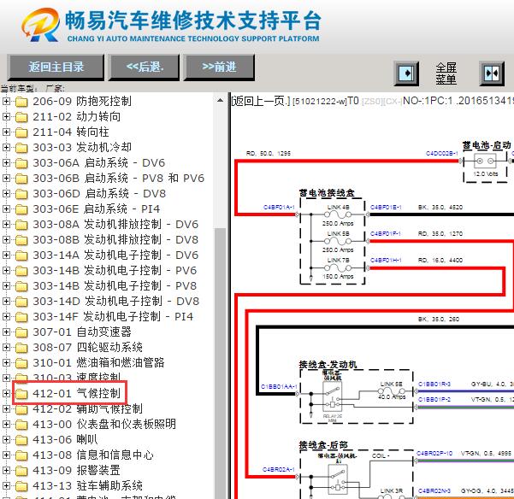This screenshot has width=514, height=499.
Task: Open the 413-09 报警装置 folder icon
Action: coord(21,471)
